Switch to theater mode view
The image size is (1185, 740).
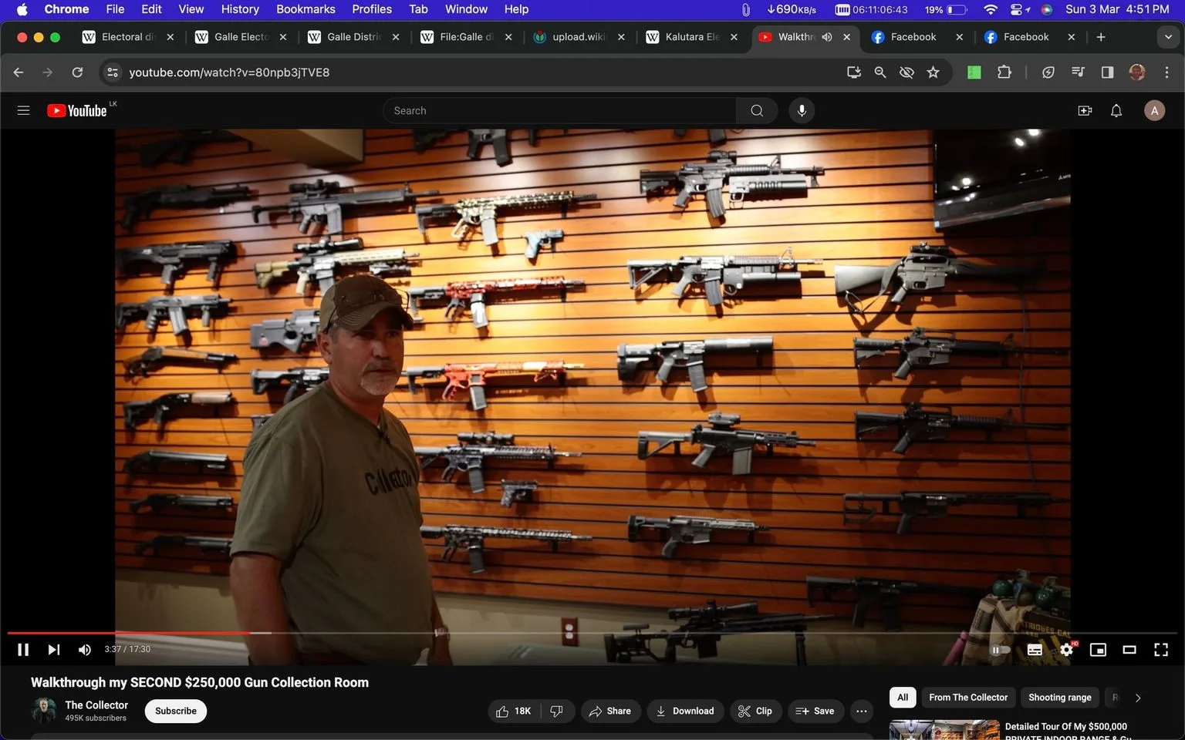[x=1129, y=650]
